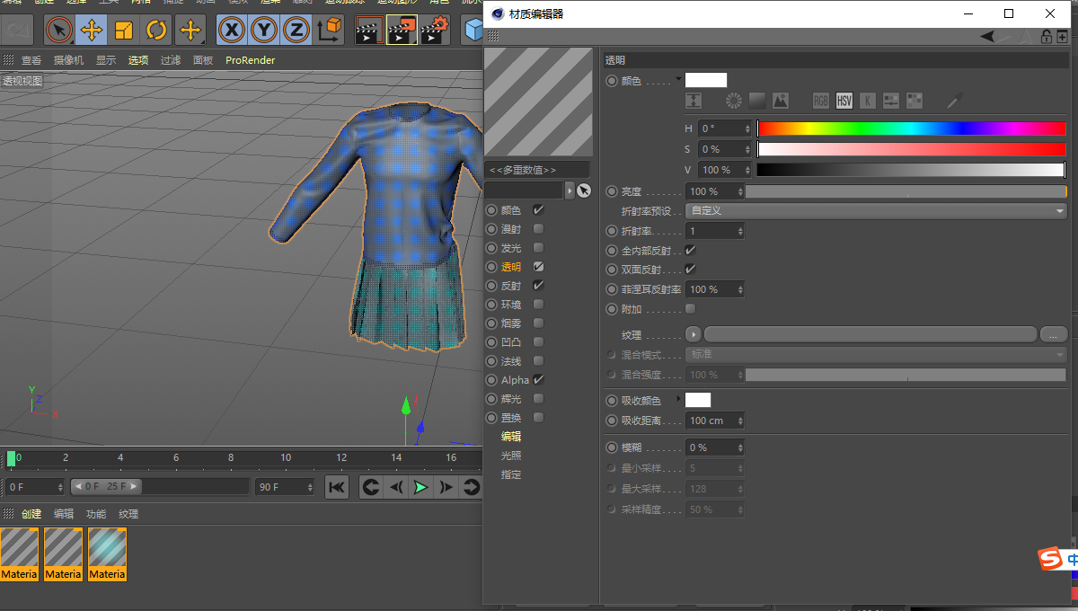Enable the 凹凸 channel checkbox
The image size is (1078, 611).
tap(538, 342)
